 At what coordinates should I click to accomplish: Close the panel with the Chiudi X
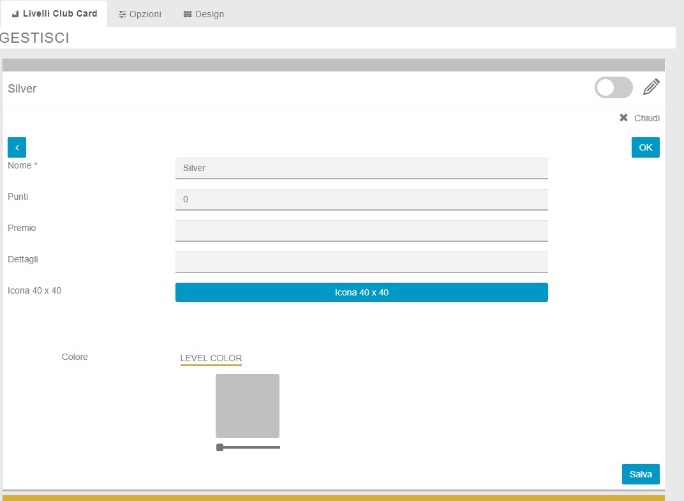[x=639, y=118]
